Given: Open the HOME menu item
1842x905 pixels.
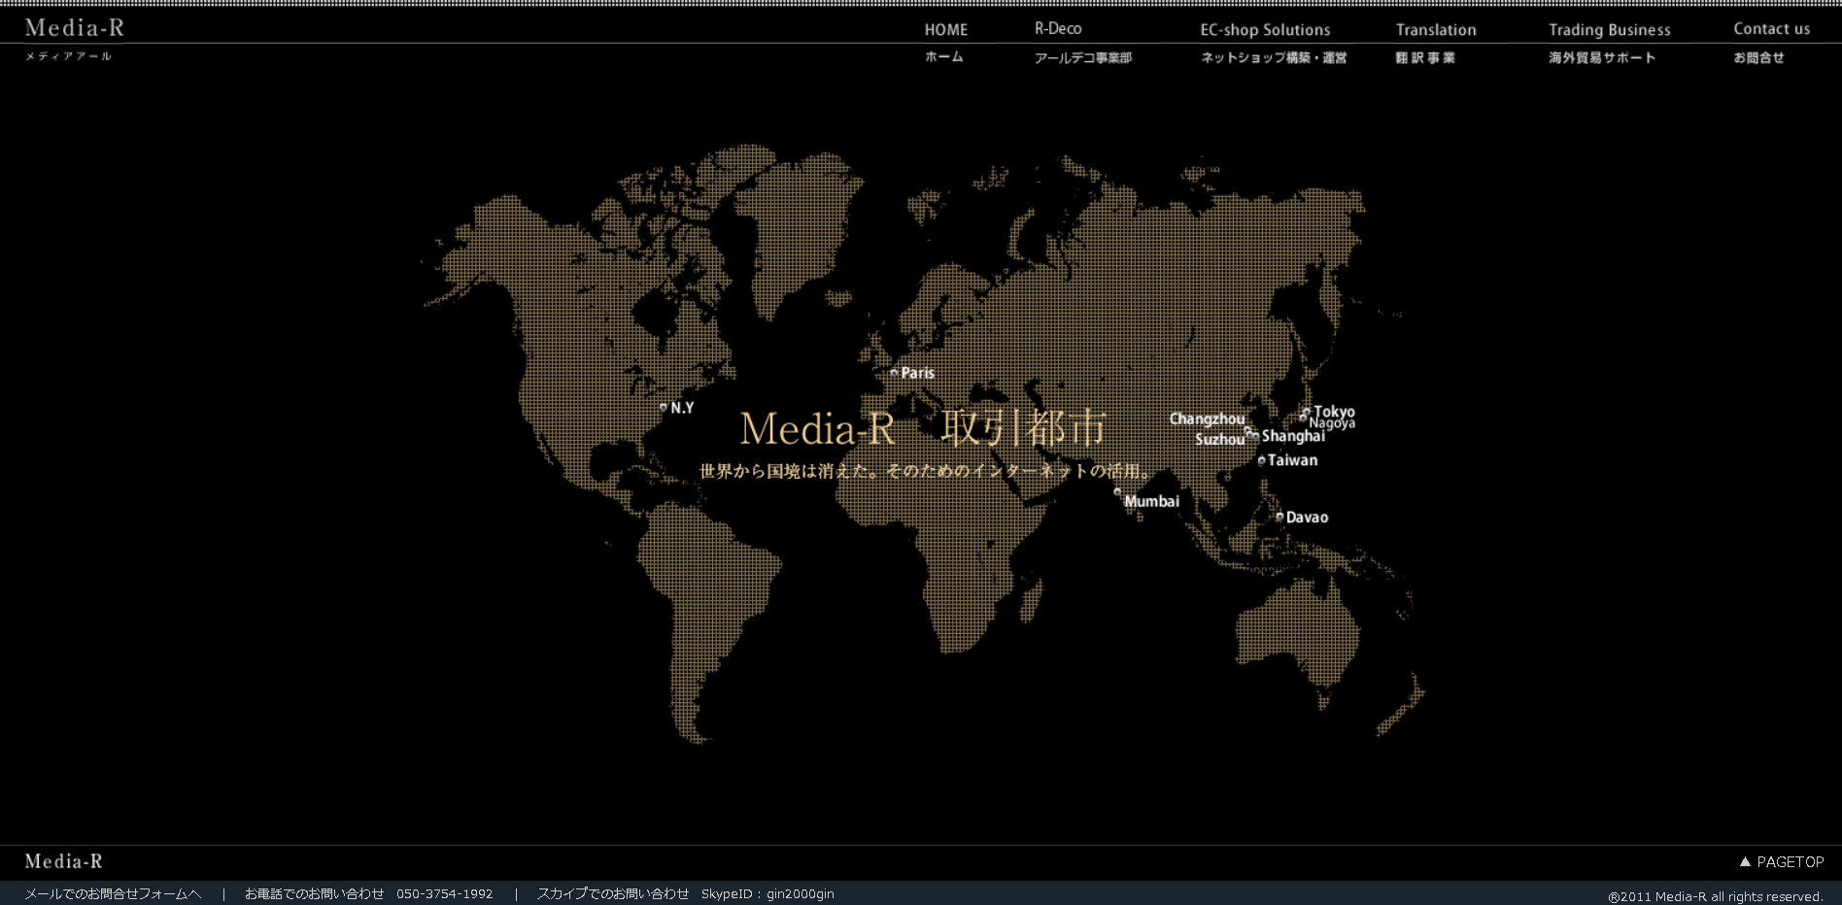Looking at the screenshot, I should click(945, 30).
